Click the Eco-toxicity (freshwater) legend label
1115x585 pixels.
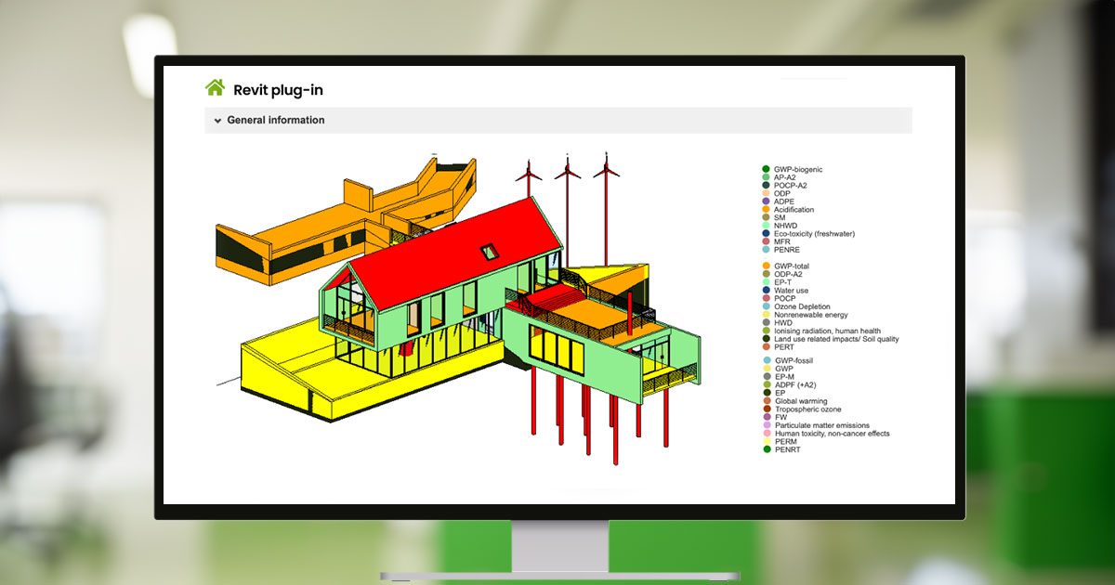point(814,234)
